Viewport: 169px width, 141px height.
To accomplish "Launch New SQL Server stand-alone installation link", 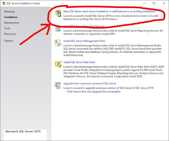I will (109, 11).
